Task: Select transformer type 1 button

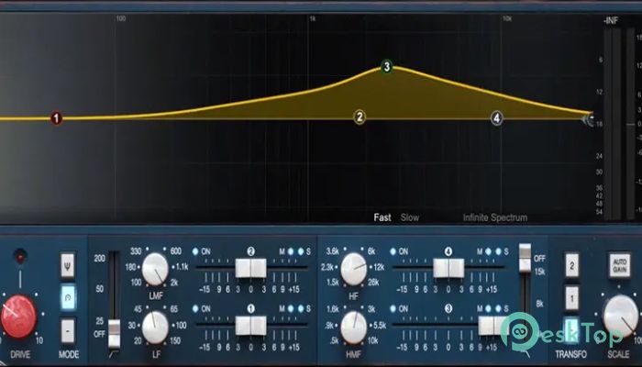Action: click(570, 298)
